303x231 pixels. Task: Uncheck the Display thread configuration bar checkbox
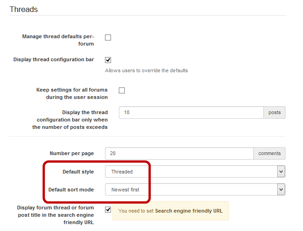pyautogui.click(x=108, y=60)
